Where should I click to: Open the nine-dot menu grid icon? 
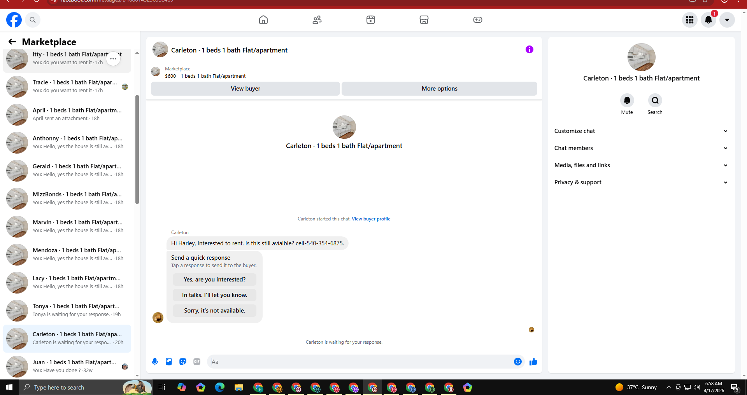pyautogui.click(x=690, y=20)
